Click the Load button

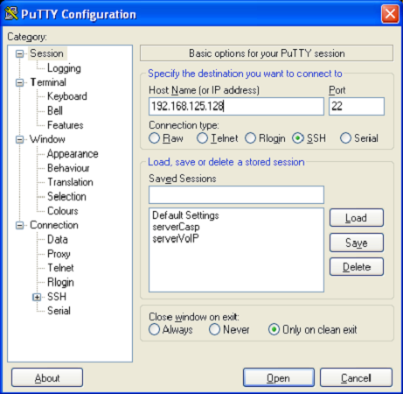pyautogui.click(x=357, y=218)
